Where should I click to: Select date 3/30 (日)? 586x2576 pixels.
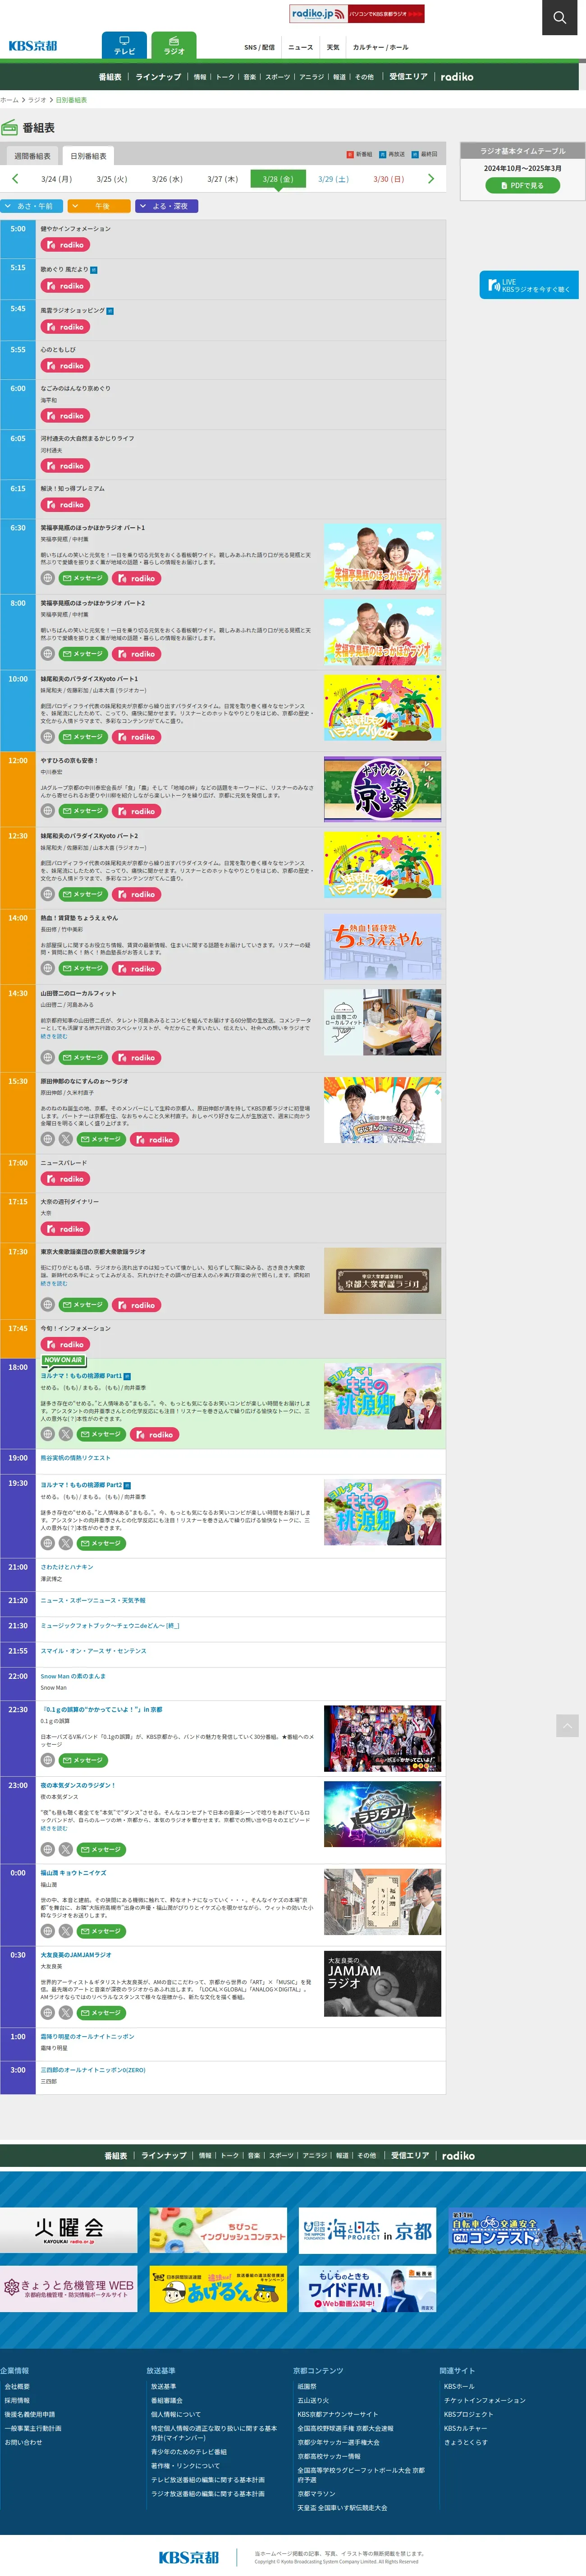pyautogui.click(x=388, y=179)
